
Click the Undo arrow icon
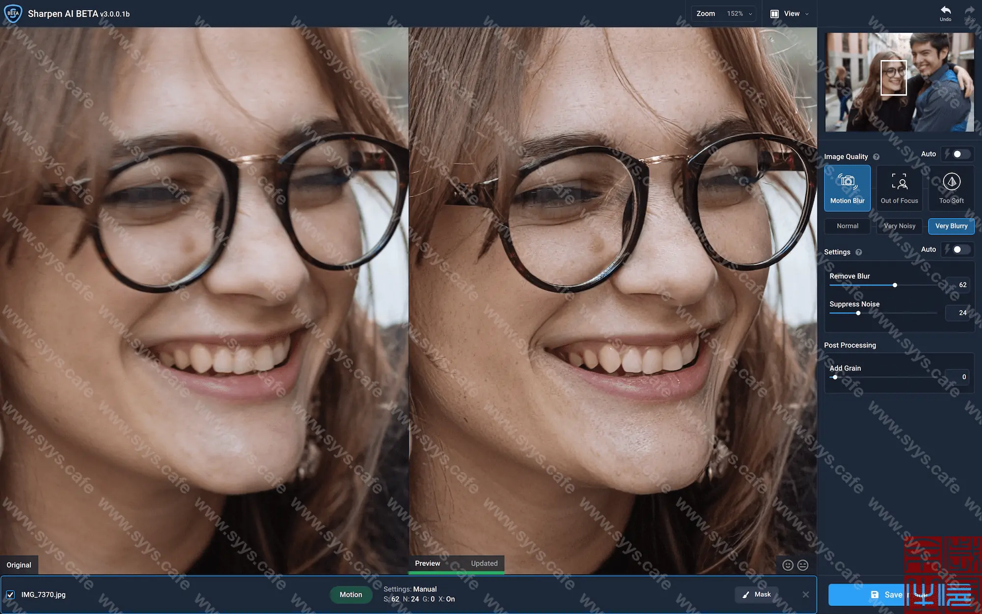(945, 11)
